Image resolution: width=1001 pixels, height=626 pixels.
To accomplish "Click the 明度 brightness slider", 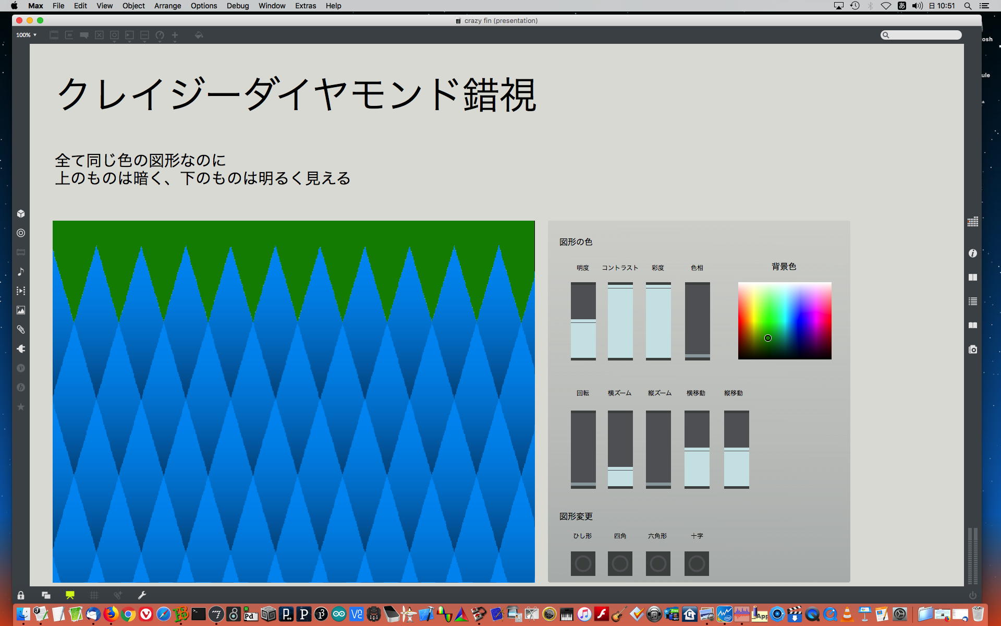I will click(583, 321).
